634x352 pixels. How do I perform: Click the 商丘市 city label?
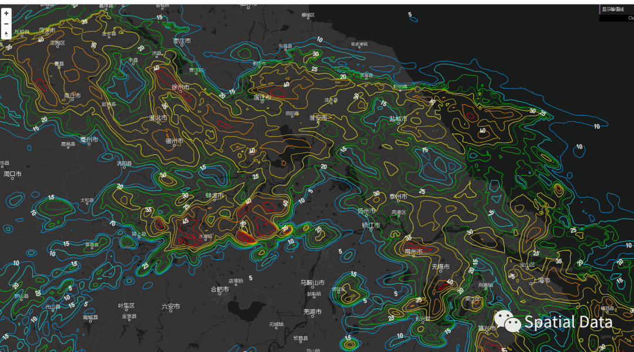pyautogui.click(x=72, y=96)
